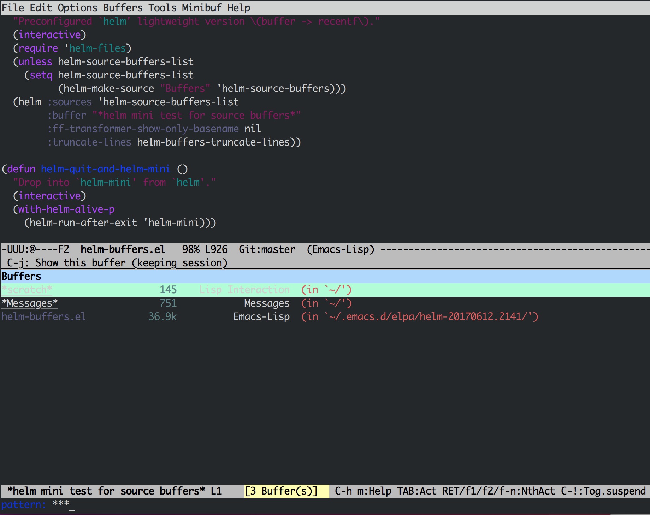Click the elpa helm-20170612.2141 directory path
The width and height of the screenshot is (650, 515).
coord(420,316)
